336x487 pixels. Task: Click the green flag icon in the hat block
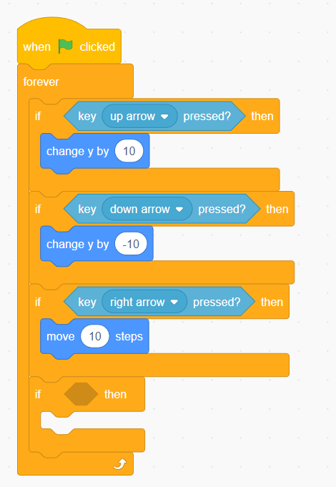click(65, 46)
